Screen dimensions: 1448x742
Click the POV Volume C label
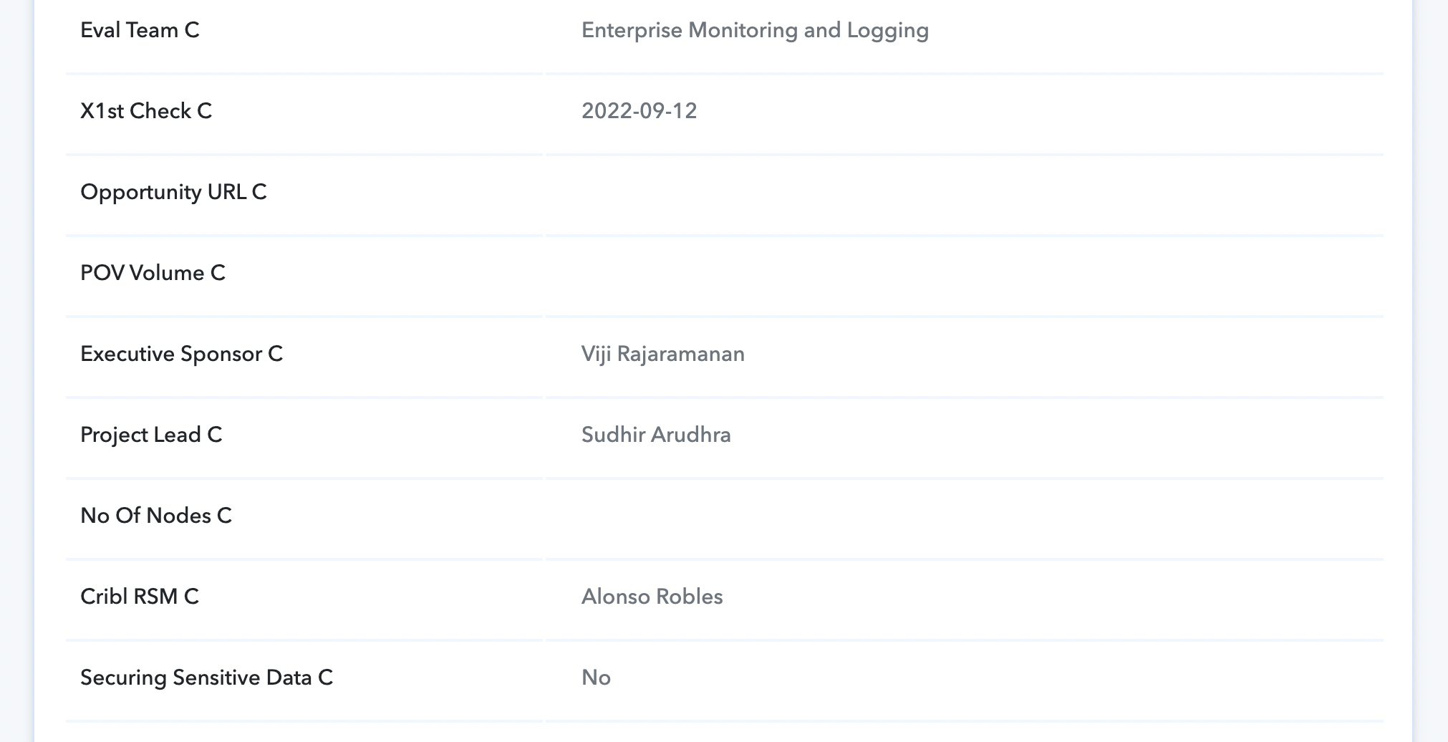click(153, 273)
